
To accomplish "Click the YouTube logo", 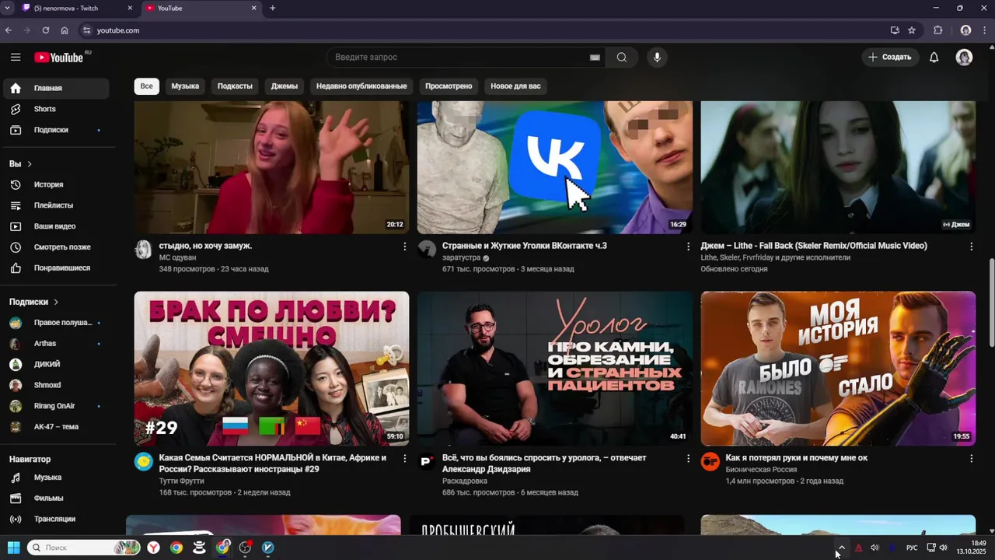I will [59, 57].
